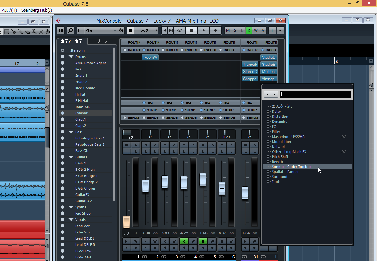The width and height of the screenshot is (377, 261).
Task: Toggle visibility dot for the Hi Hat channel
Action: 63,94
